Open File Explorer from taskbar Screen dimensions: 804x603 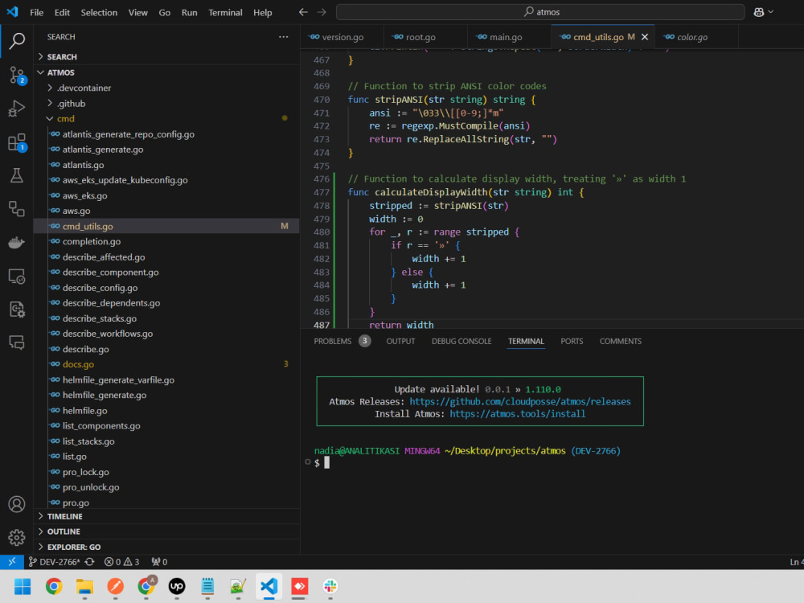(x=84, y=586)
